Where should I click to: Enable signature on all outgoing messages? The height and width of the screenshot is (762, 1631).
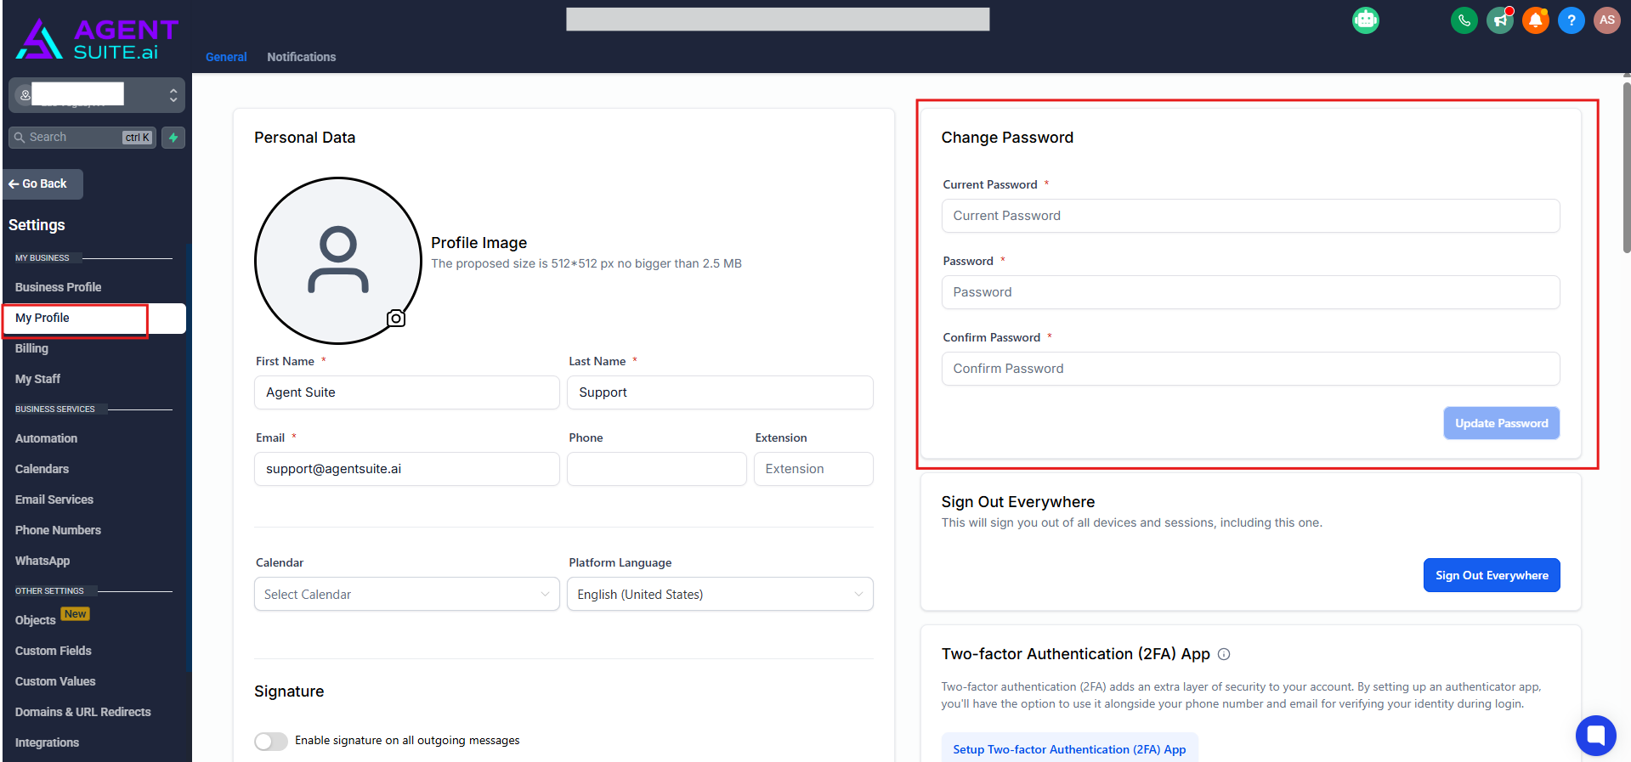[271, 741]
